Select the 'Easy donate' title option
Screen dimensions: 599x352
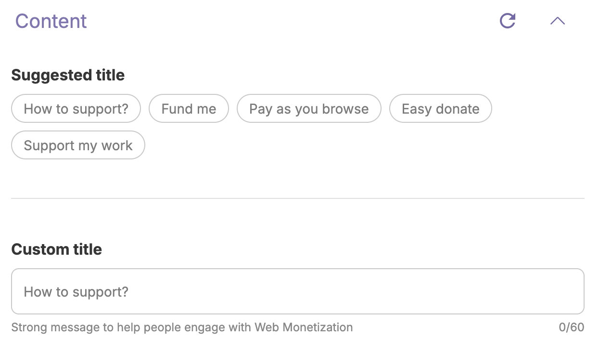click(440, 108)
